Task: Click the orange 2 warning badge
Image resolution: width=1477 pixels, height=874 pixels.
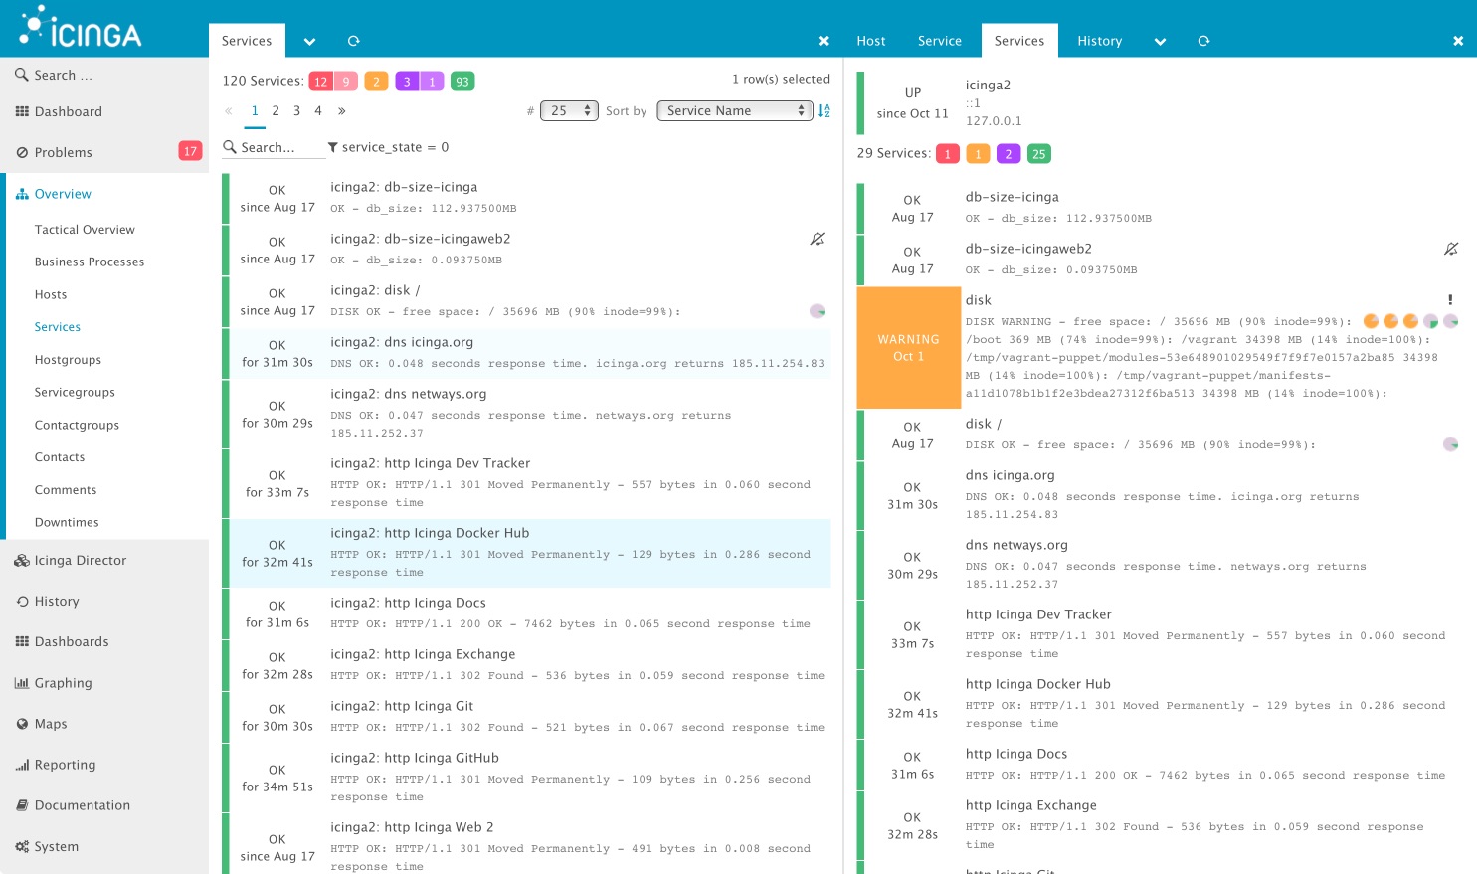Action: pyautogui.click(x=376, y=82)
